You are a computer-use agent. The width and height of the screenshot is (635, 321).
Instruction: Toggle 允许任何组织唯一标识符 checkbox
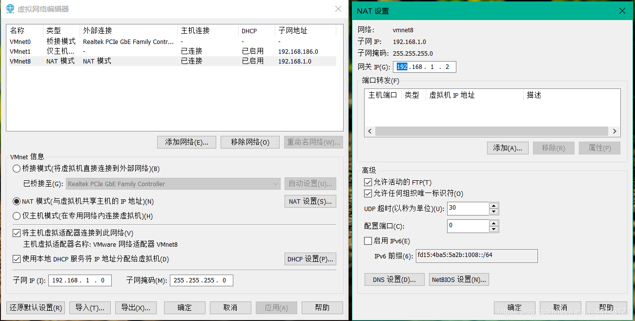368,193
